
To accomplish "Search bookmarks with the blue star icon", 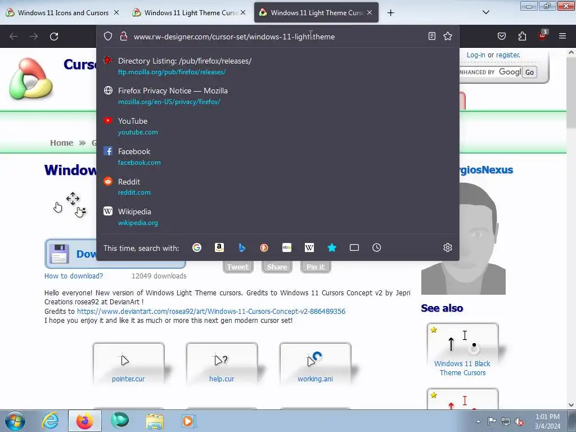I will [x=332, y=247].
